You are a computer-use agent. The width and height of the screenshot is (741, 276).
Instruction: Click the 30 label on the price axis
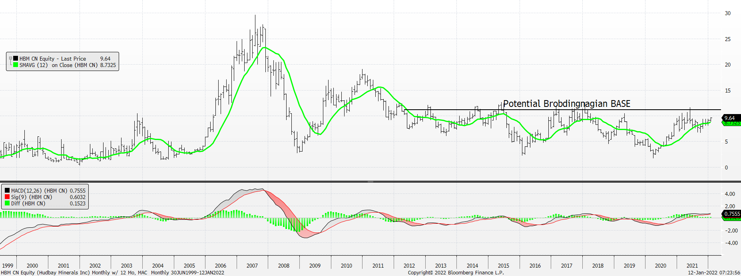pos(728,13)
